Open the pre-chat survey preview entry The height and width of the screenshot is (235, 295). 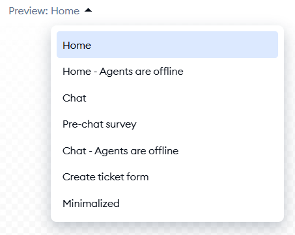(167, 124)
